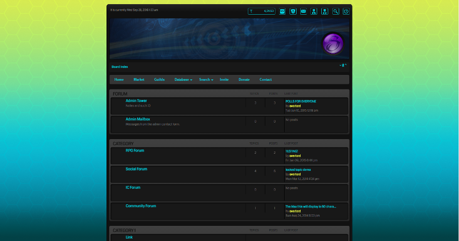Open the Community Forum link

(x=141, y=206)
